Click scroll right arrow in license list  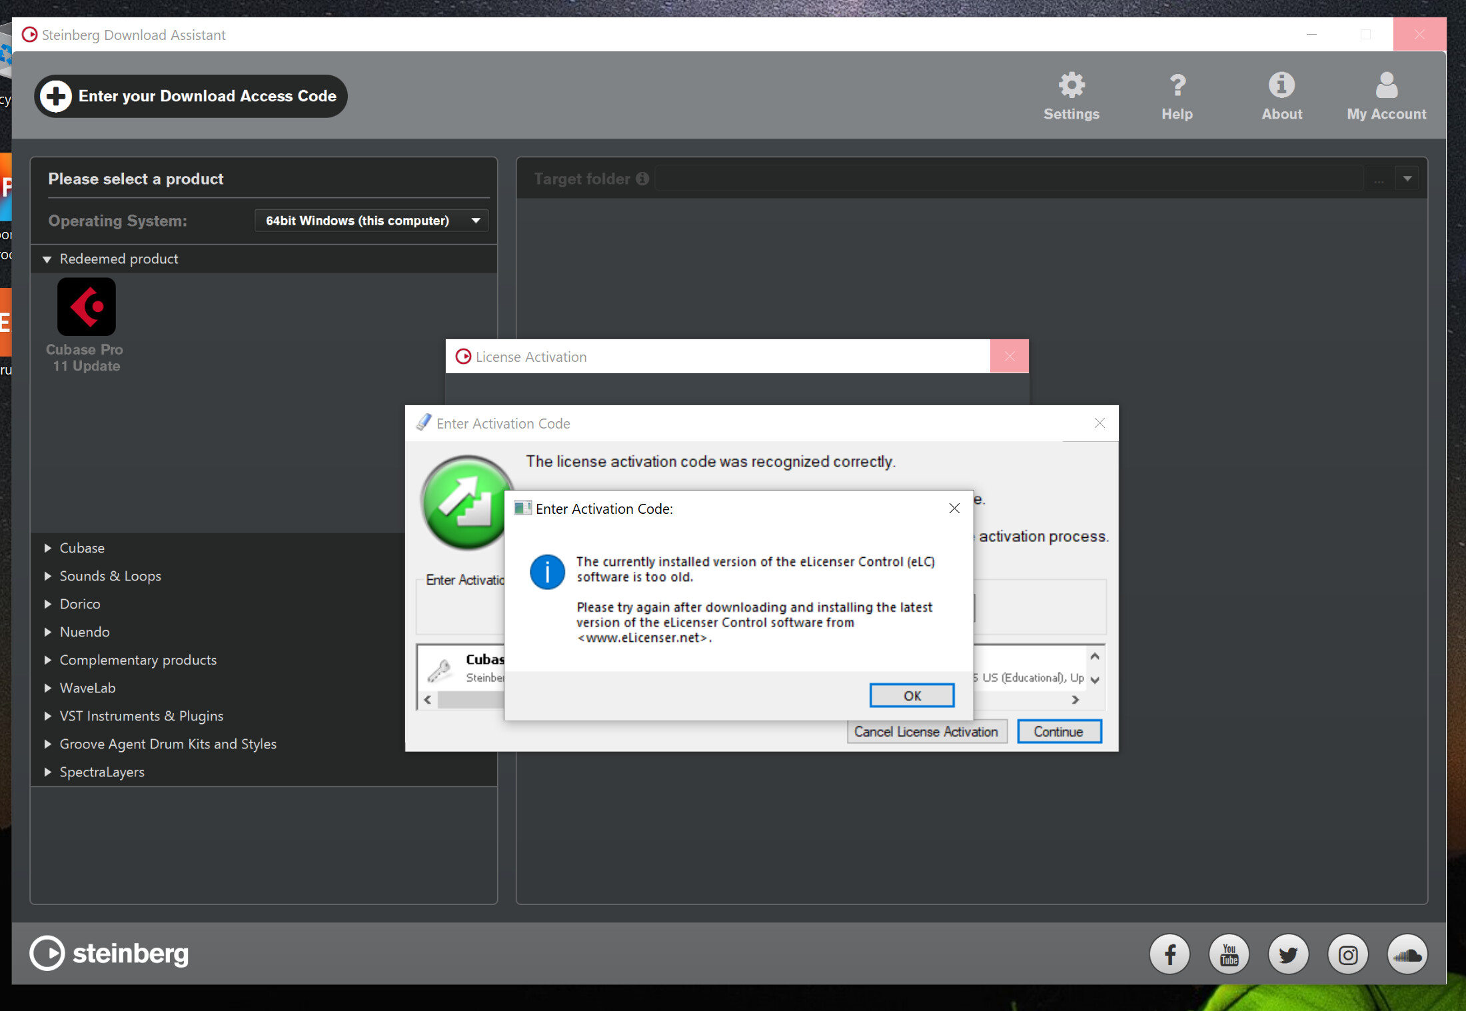coord(1075,700)
